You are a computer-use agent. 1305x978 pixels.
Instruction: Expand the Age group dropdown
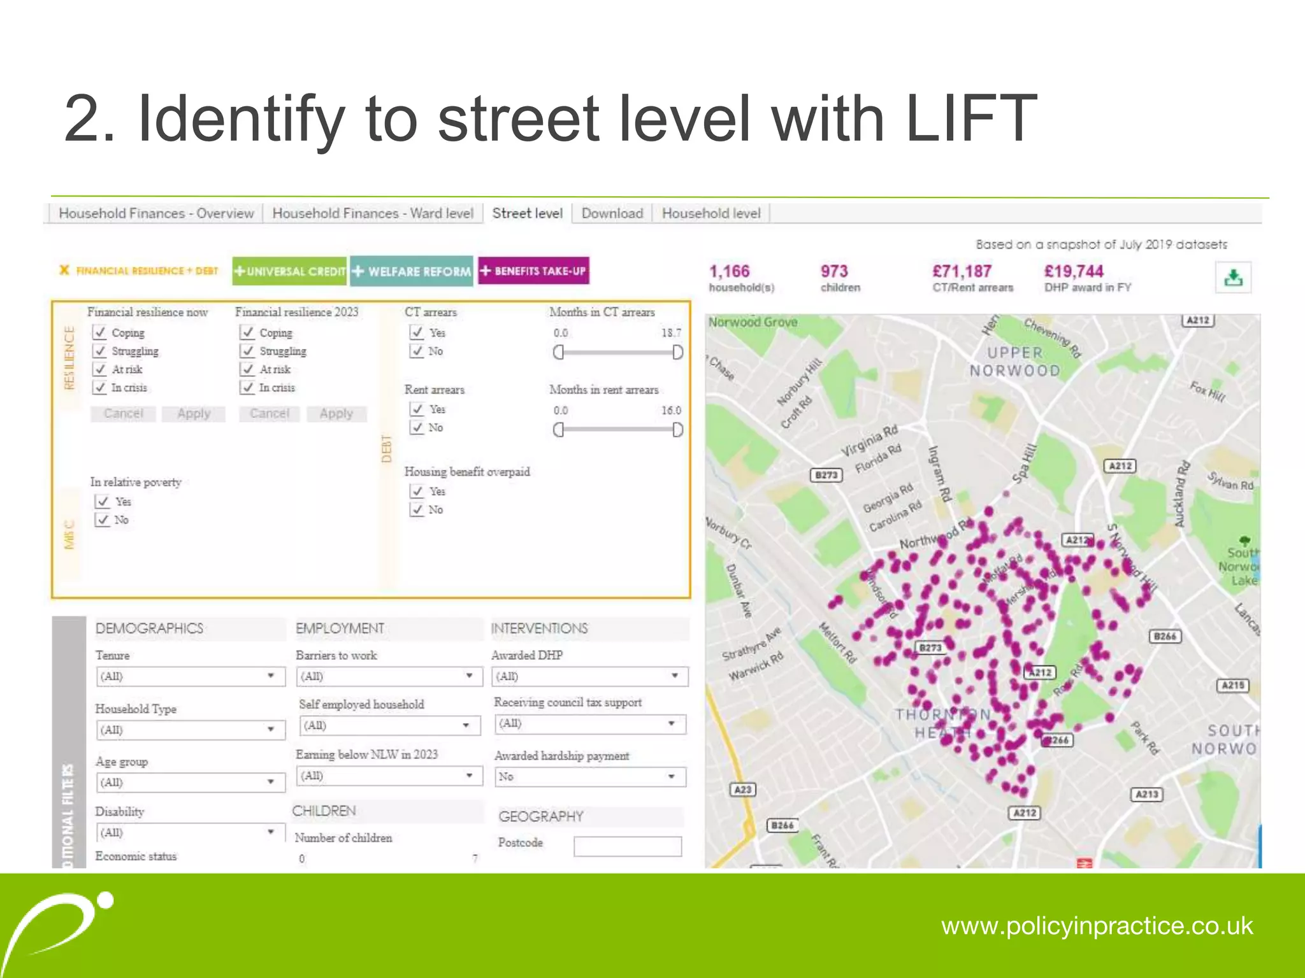190,783
